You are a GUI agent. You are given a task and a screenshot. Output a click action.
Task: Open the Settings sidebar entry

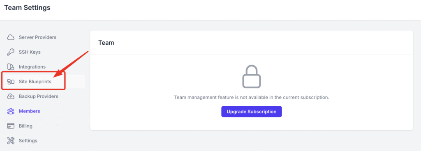point(28,141)
